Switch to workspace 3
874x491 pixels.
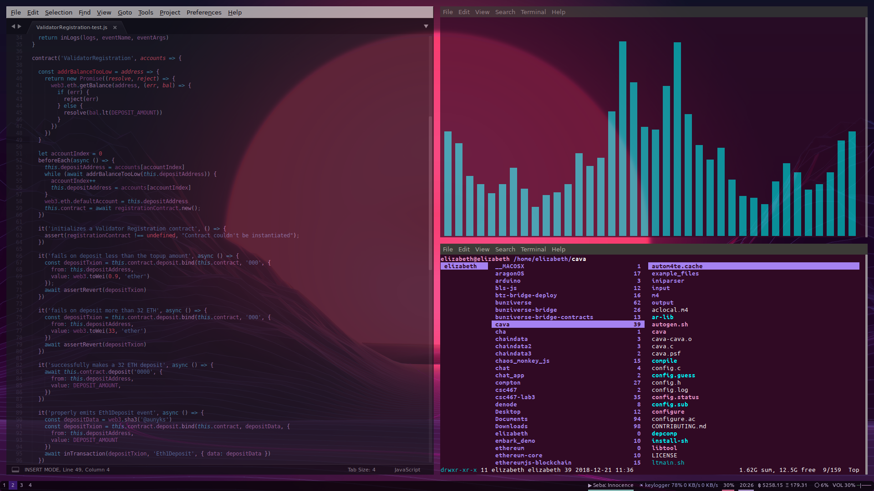(21, 485)
